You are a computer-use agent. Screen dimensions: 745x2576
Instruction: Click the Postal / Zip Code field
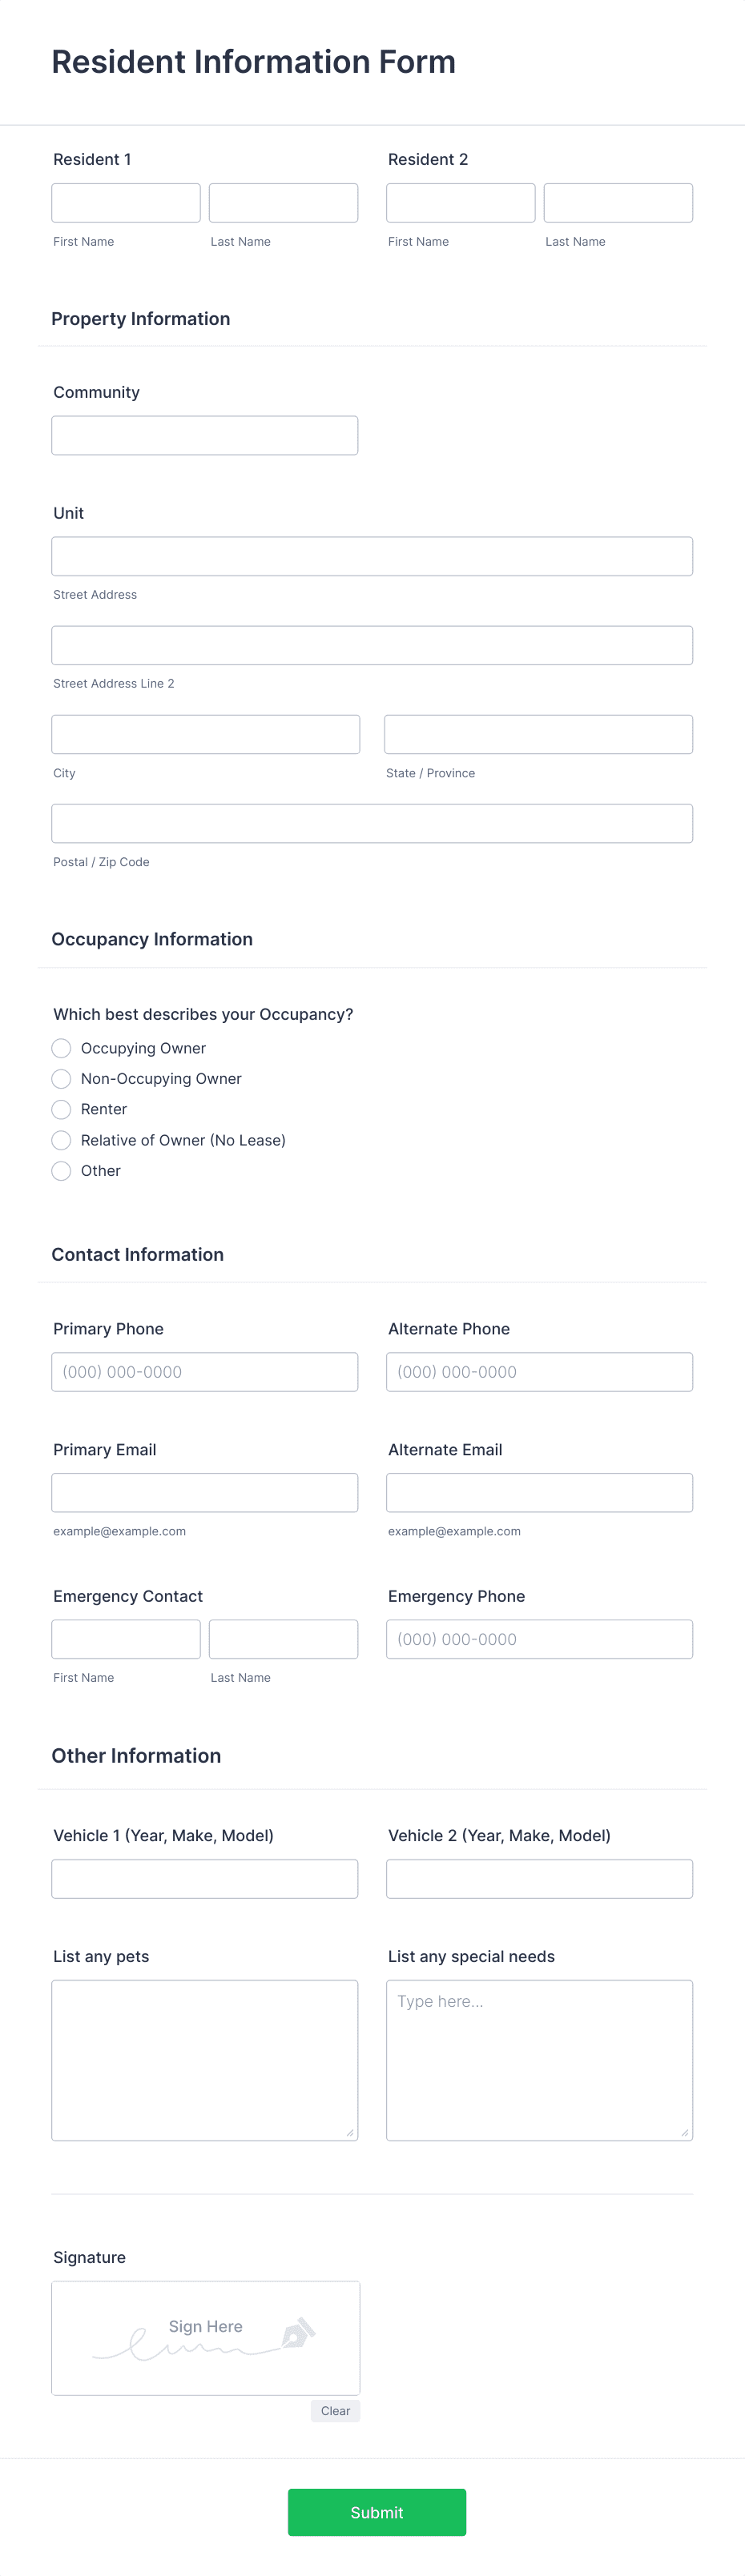[372, 823]
